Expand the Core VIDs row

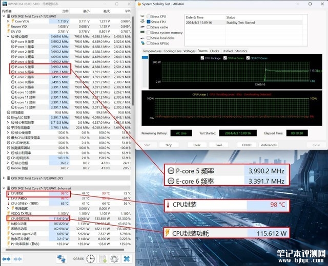8,21
